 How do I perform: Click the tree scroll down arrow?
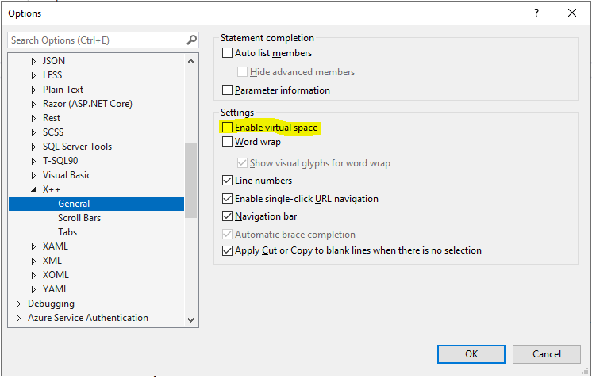(190, 320)
